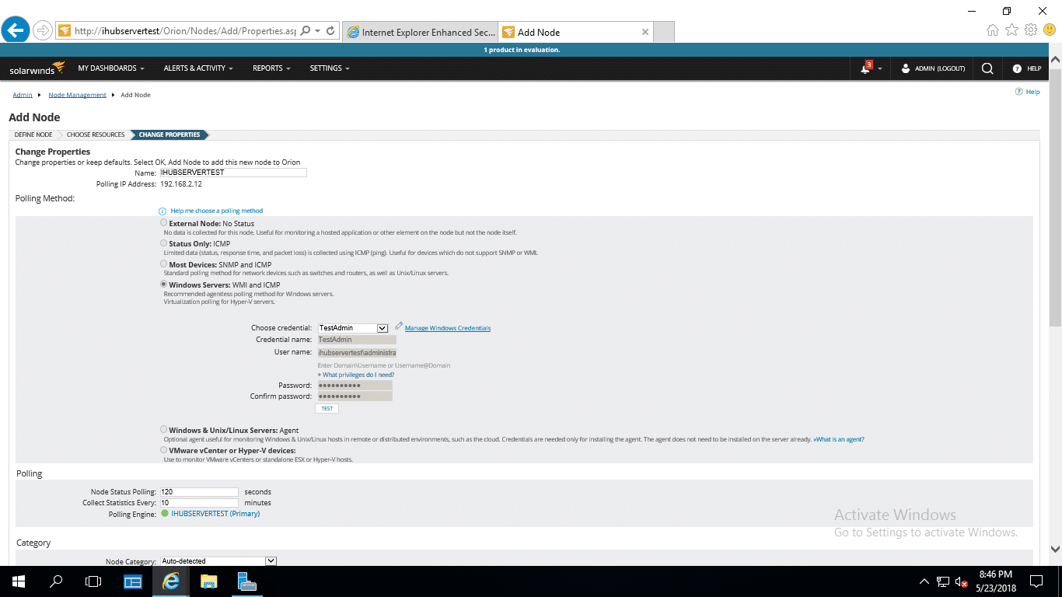
Task: Show hidden tray icons chevron
Action: pyautogui.click(x=924, y=581)
